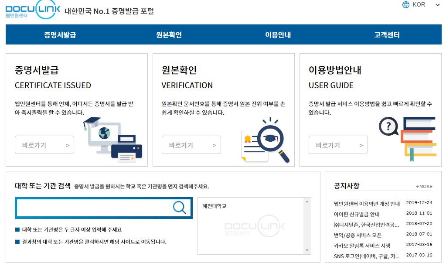
Task: Click the books and question mark illustration
Action: 407,139
